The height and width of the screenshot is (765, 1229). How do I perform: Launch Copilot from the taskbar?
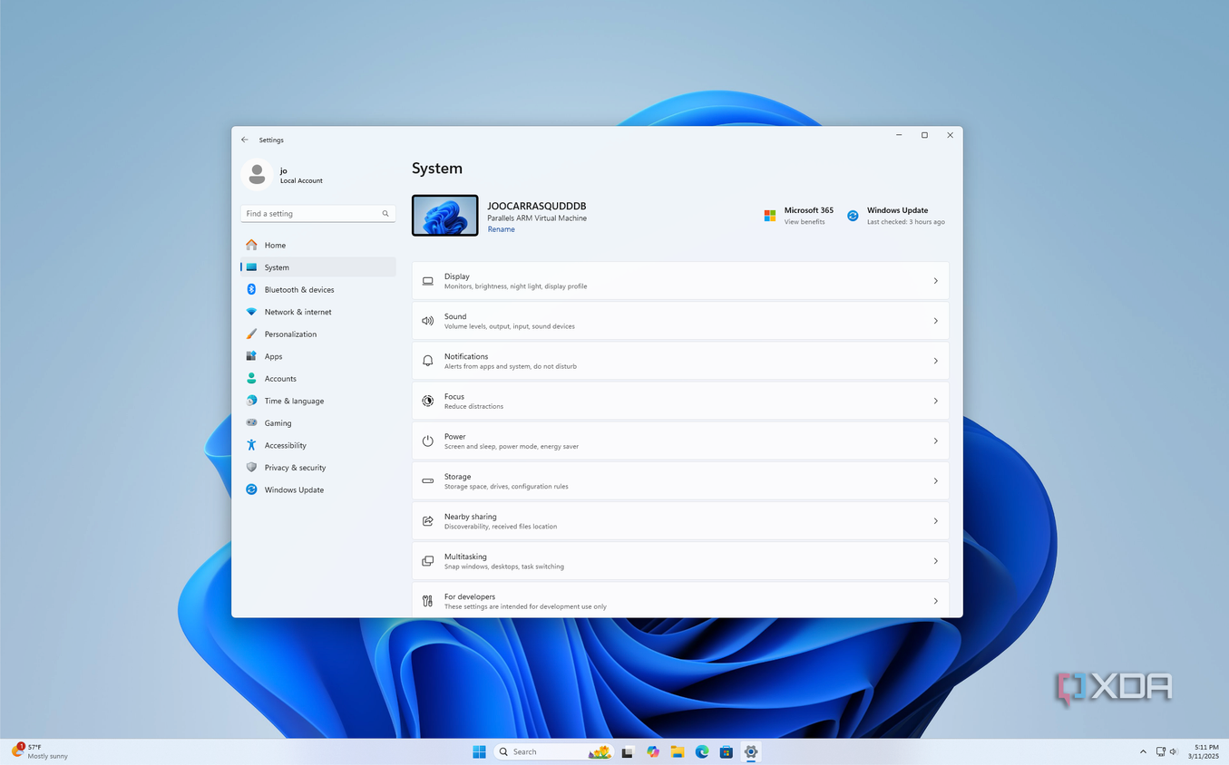point(653,751)
